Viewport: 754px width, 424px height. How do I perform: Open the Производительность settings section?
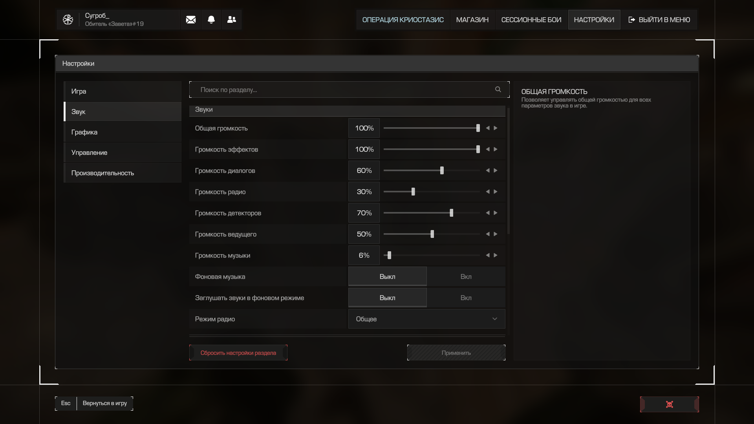point(123,173)
